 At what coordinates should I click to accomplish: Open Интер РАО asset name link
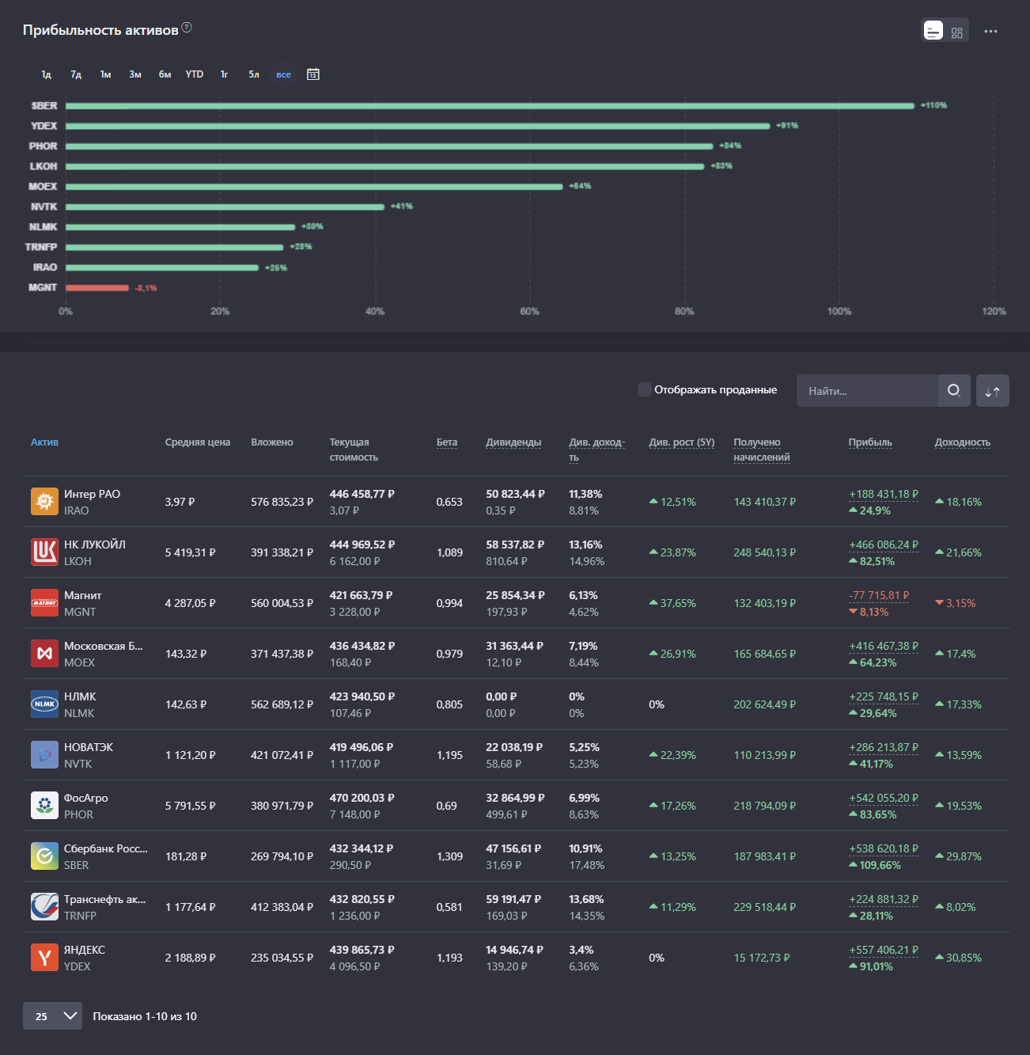click(92, 494)
